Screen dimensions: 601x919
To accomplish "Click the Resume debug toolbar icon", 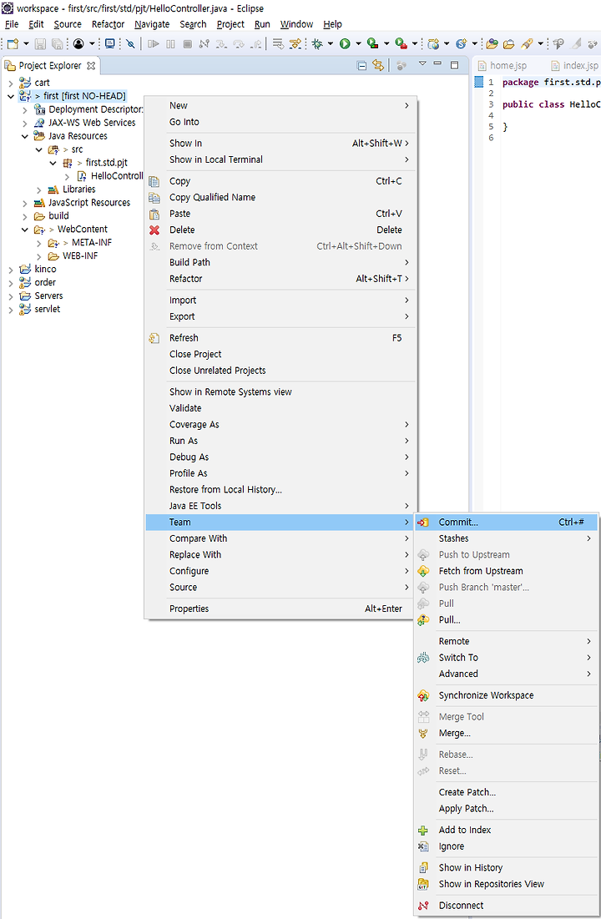I will (154, 44).
